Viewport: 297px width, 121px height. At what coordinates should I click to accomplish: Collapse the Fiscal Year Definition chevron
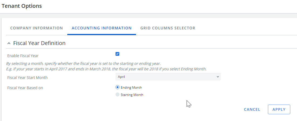point(9,43)
